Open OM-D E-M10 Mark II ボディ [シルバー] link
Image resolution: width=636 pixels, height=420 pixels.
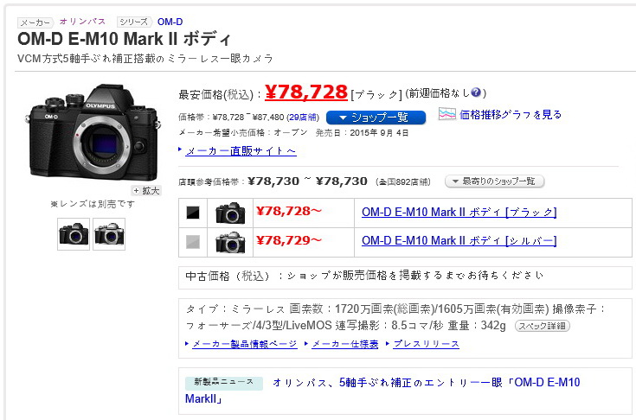[x=459, y=240]
